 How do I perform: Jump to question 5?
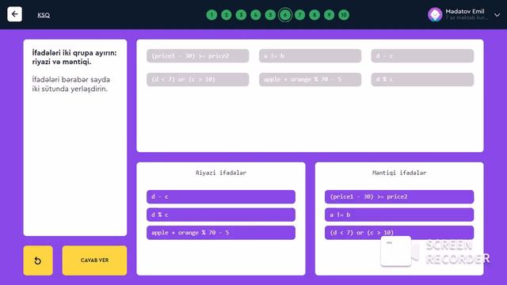(x=270, y=15)
